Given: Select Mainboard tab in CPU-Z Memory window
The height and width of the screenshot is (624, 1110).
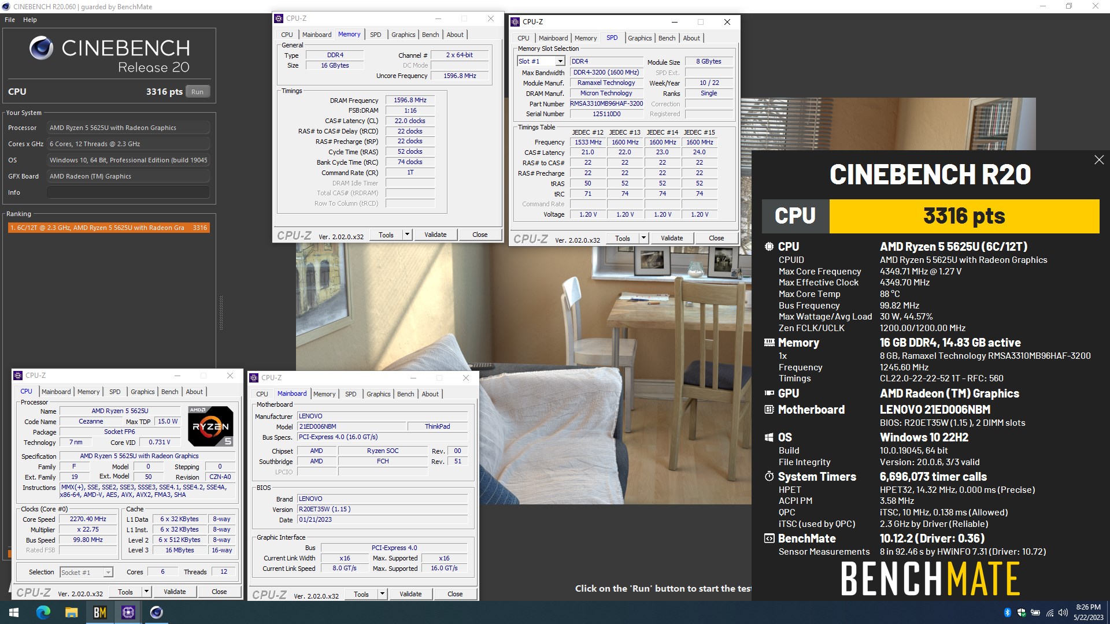Looking at the screenshot, I should pos(317,35).
